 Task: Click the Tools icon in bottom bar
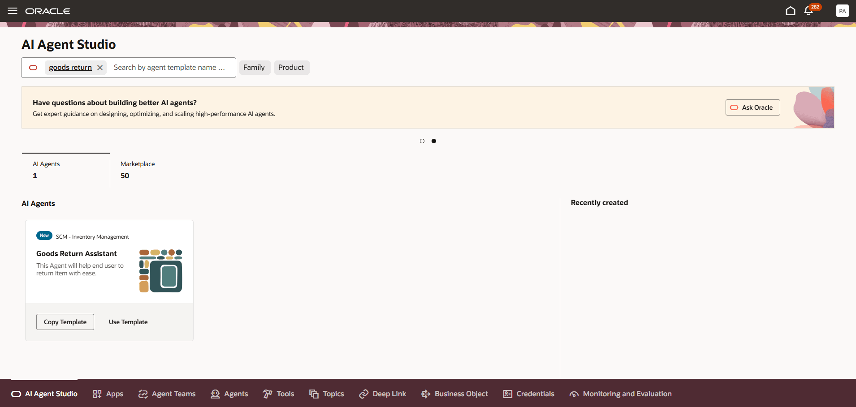click(268, 394)
